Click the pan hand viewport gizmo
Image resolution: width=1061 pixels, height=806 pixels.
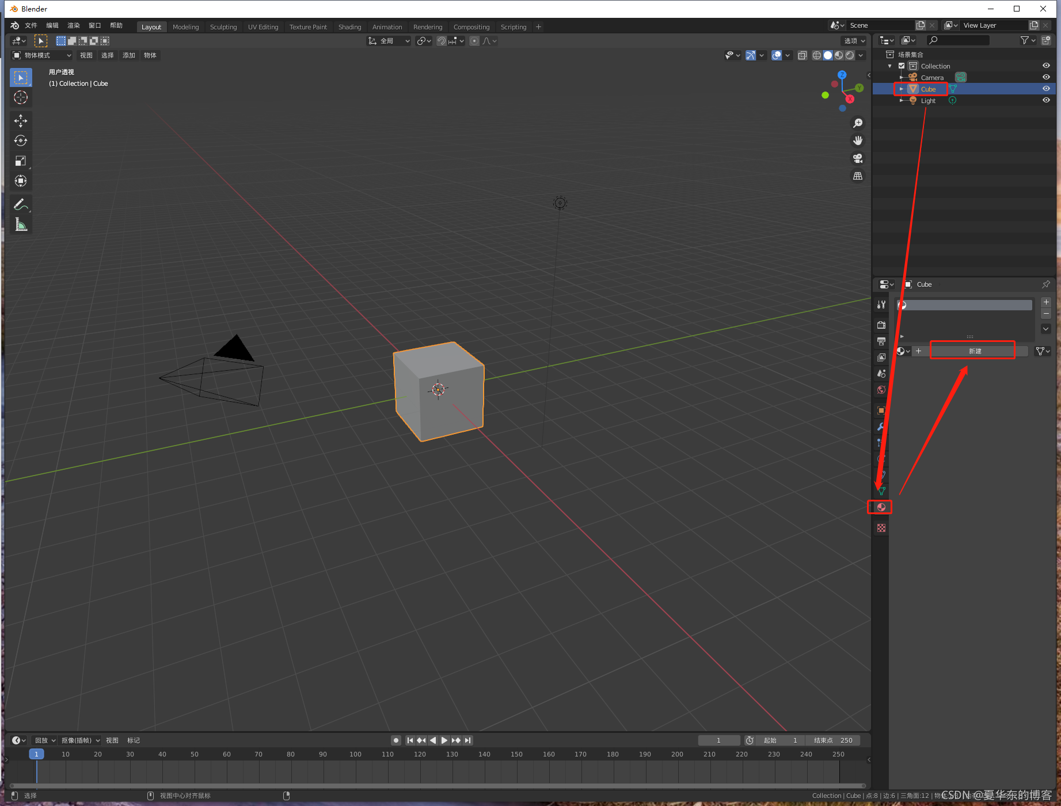(858, 140)
